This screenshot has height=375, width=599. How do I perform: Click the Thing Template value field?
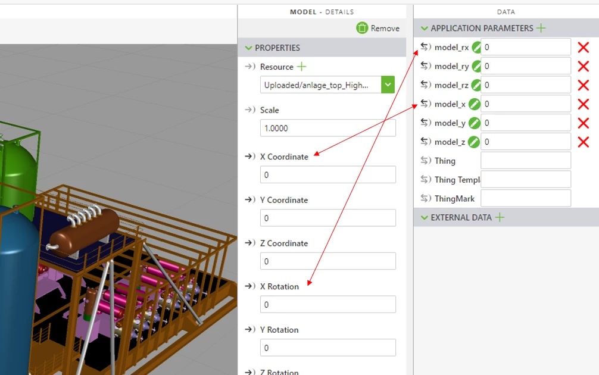click(x=526, y=180)
